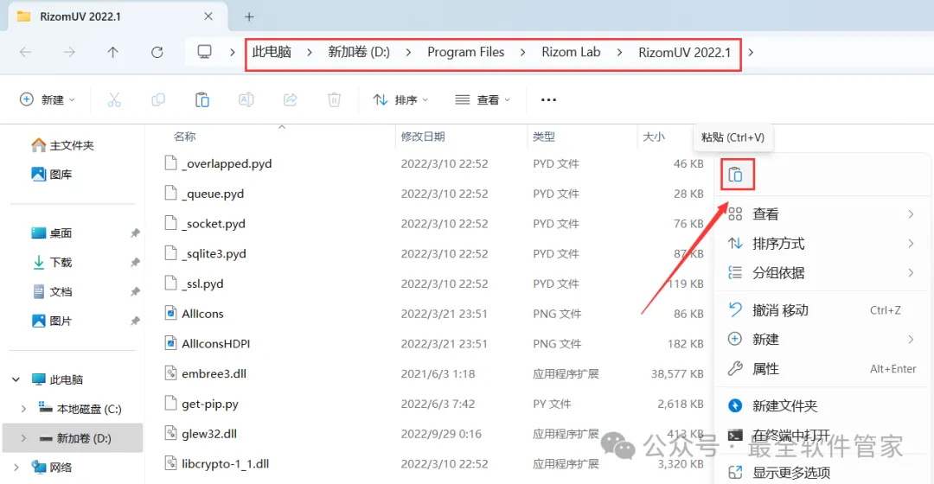
Task: Click chevron after RizomUV 2022.1 in address bar
Action: [751, 53]
